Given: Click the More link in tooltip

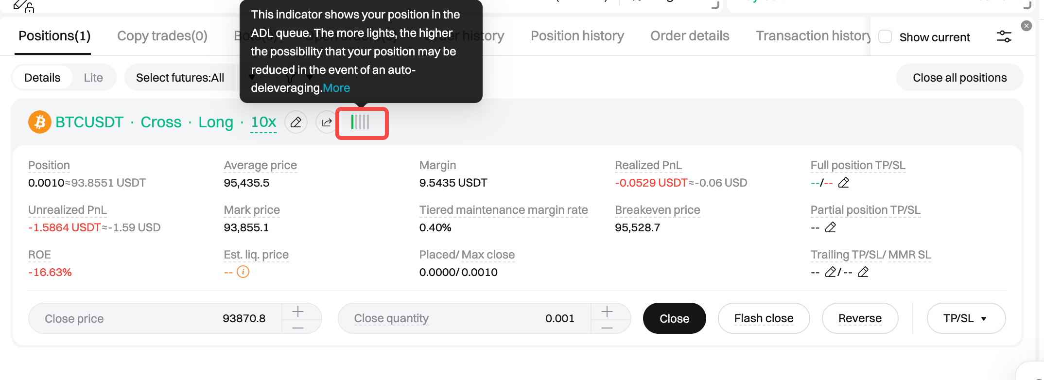Looking at the screenshot, I should coord(336,88).
